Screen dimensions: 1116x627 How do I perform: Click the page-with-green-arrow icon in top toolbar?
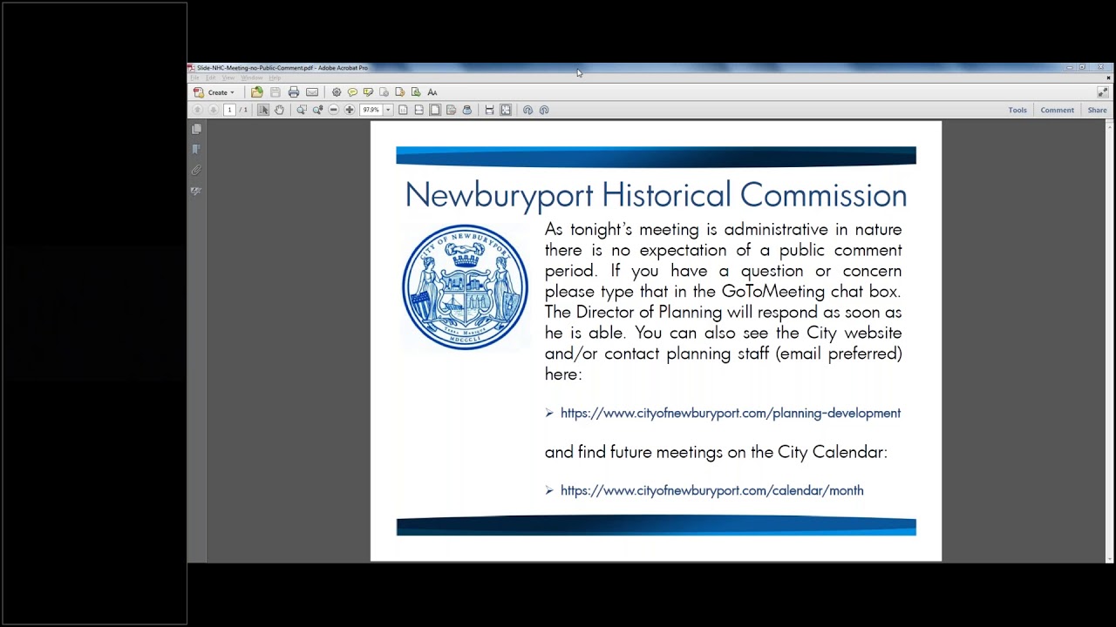[415, 92]
